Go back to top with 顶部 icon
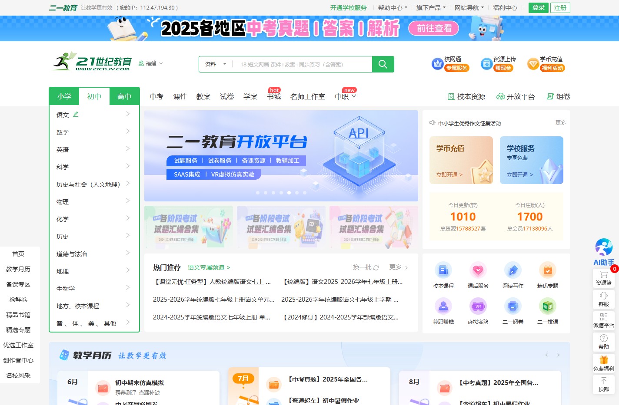This screenshot has width=619, height=405. coord(604,385)
